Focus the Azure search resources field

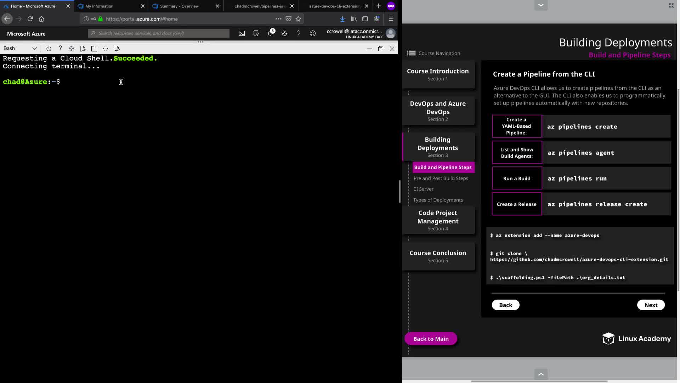159,33
